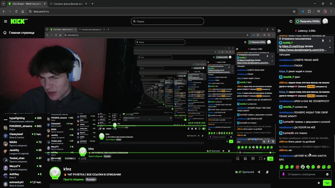
Task: Open the tab search dropdown arrow
Action: (3, 4)
